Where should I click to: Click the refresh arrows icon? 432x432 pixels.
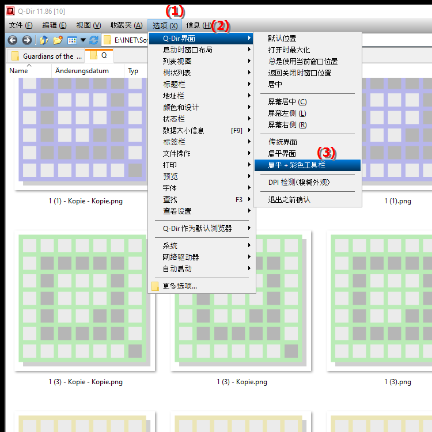(x=94, y=40)
